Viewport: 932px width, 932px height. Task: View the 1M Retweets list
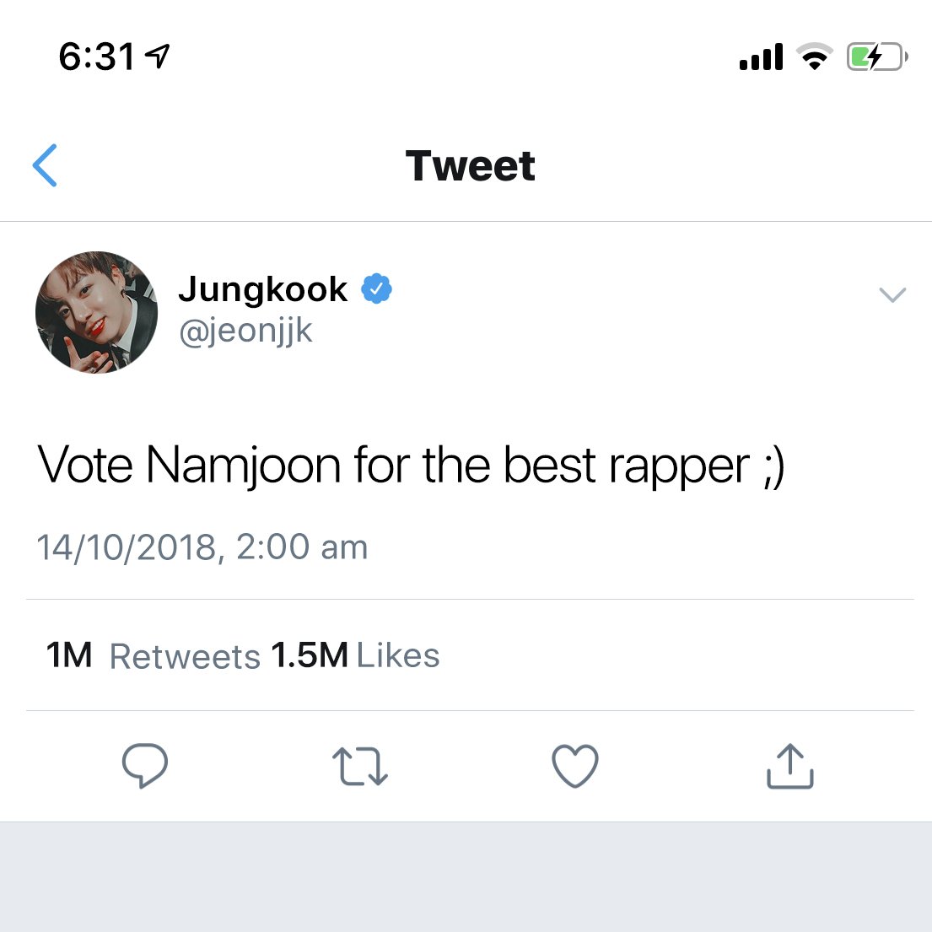click(x=153, y=656)
